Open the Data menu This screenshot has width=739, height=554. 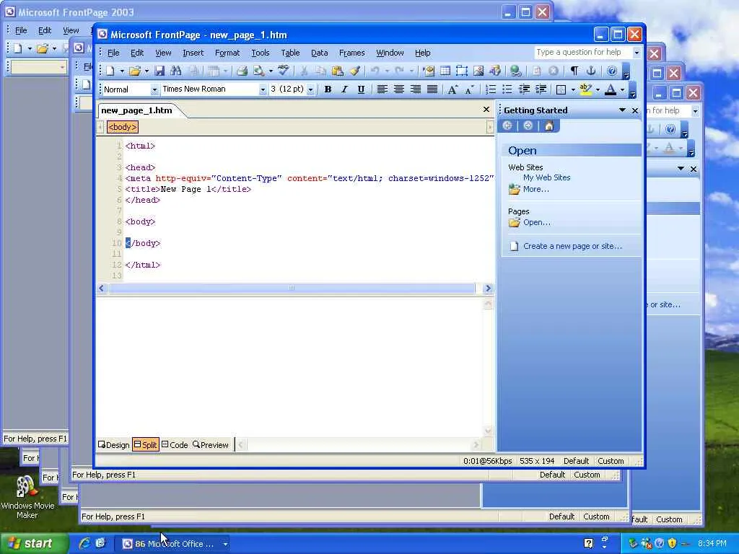pyautogui.click(x=319, y=53)
